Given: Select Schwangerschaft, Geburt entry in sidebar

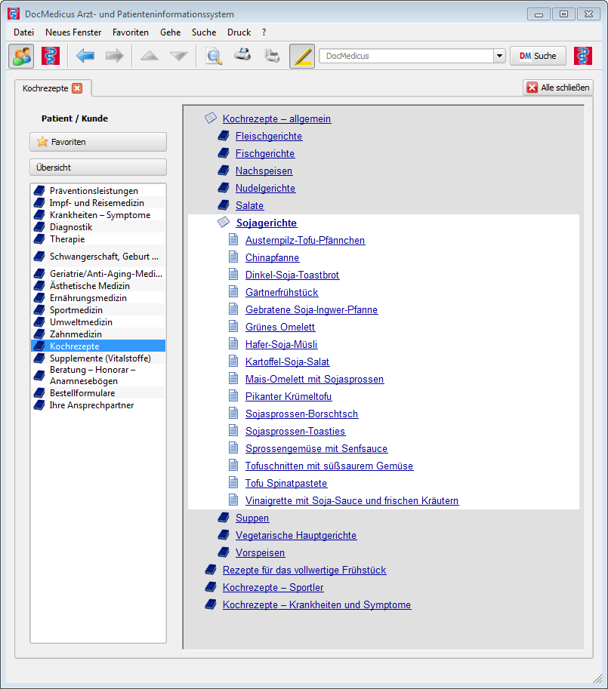Looking at the screenshot, I should coord(98,256).
